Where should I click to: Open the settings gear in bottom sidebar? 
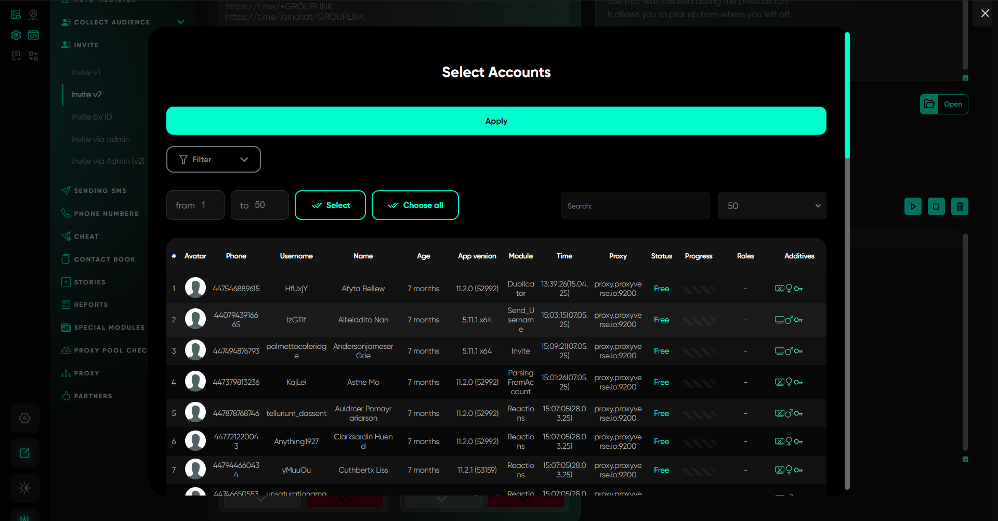point(24,418)
